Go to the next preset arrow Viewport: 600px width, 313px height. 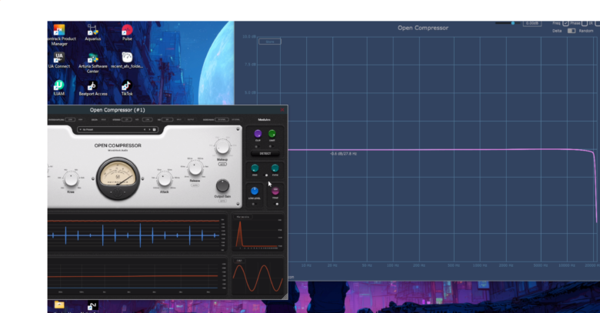click(x=148, y=130)
